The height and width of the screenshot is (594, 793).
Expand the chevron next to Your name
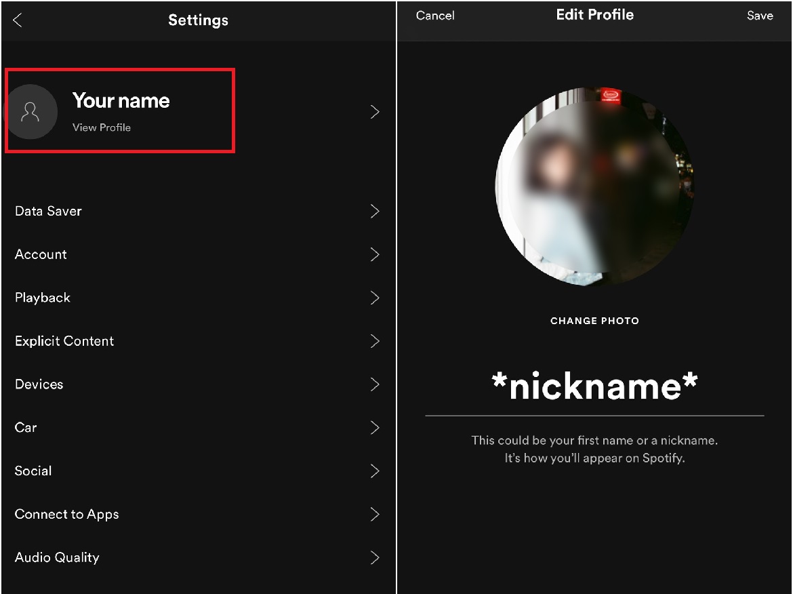pyautogui.click(x=375, y=111)
